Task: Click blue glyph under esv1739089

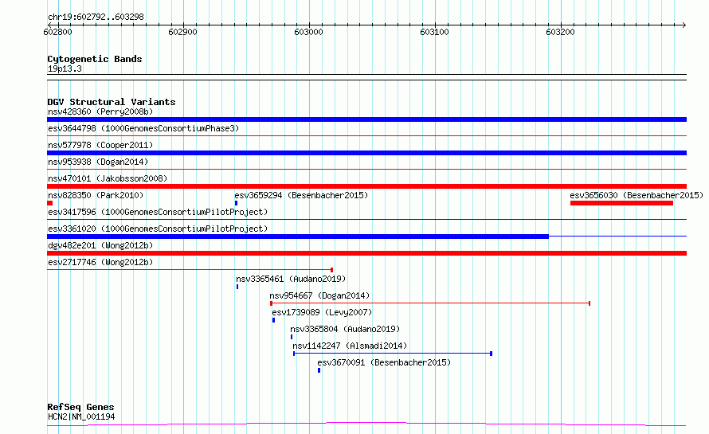Action: 273,320
